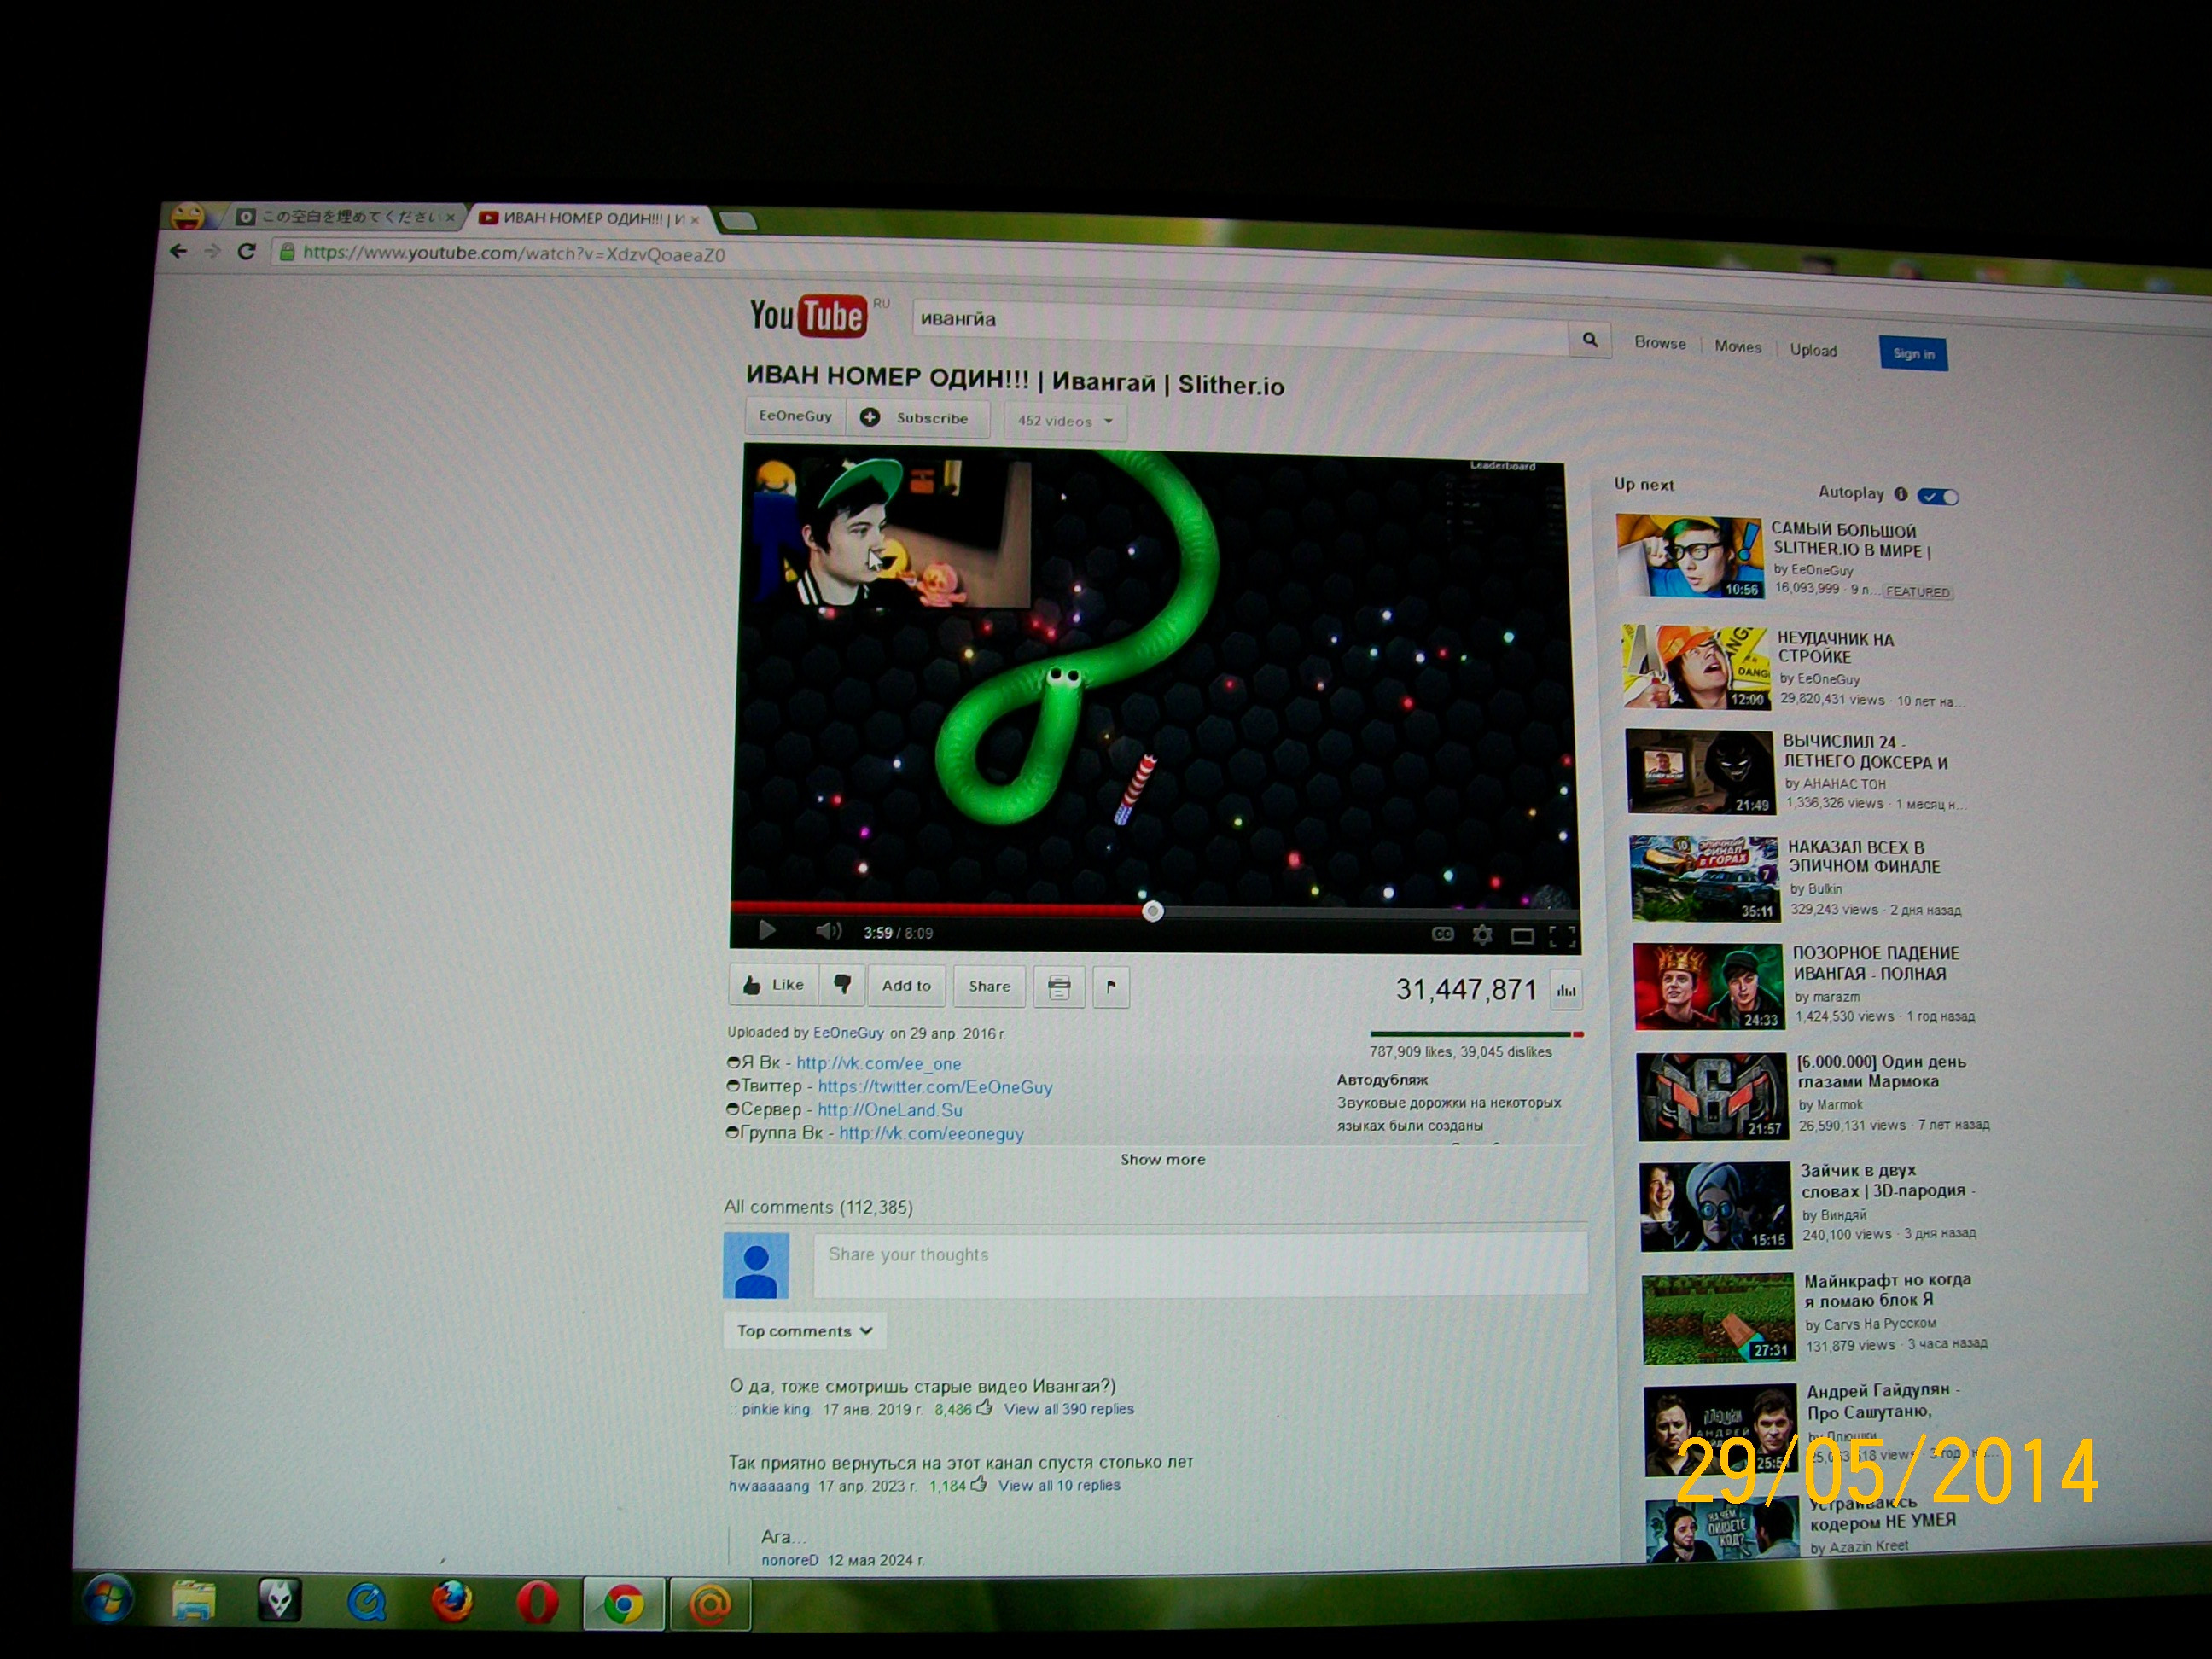Report the video with the flag icon

coord(1110,988)
